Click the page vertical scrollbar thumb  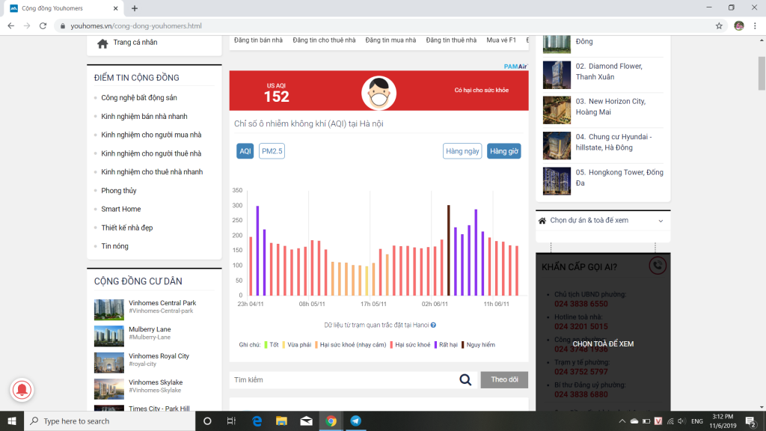(x=762, y=73)
